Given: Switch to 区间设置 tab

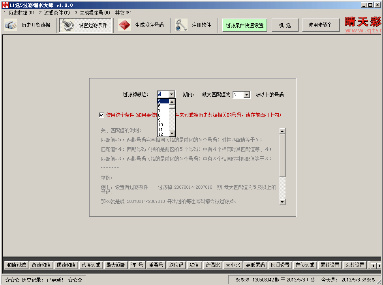Looking at the screenshot, I should pos(280,265).
